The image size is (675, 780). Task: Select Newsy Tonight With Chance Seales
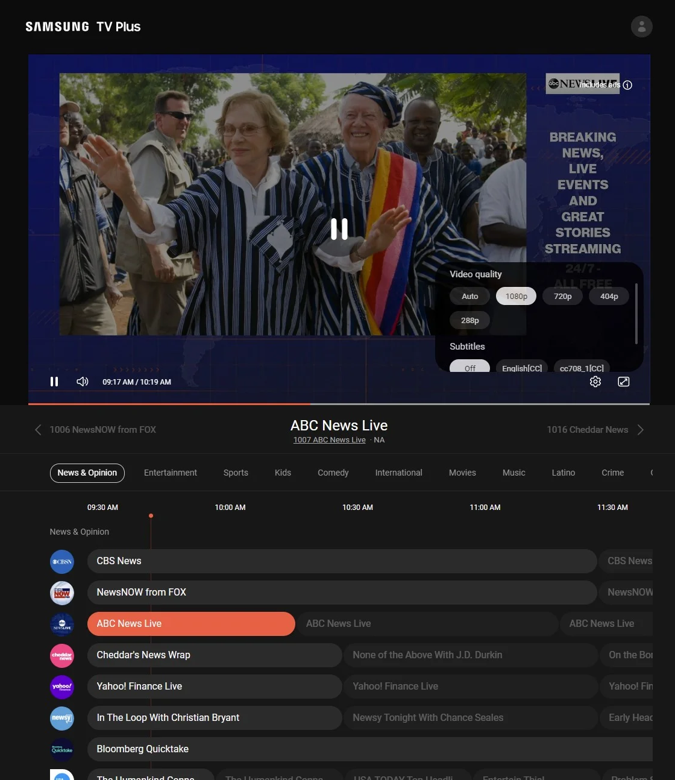coord(471,718)
